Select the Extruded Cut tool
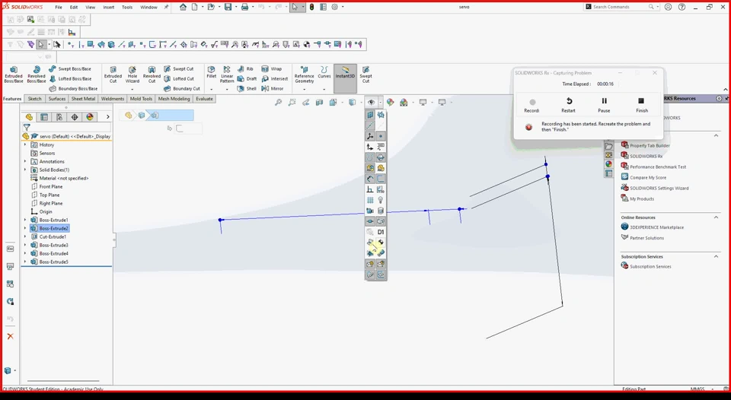731x400 pixels. (x=113, y=75)
